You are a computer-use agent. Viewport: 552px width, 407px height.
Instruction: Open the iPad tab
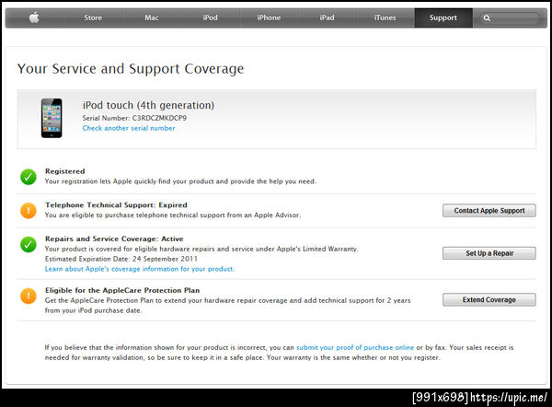click(x=327, y=17)
